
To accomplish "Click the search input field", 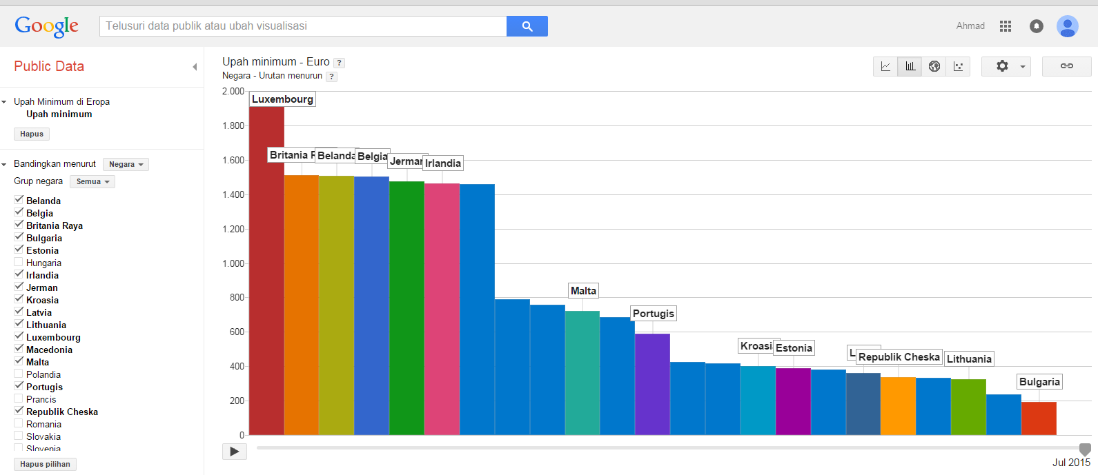I will pos(303,26).
